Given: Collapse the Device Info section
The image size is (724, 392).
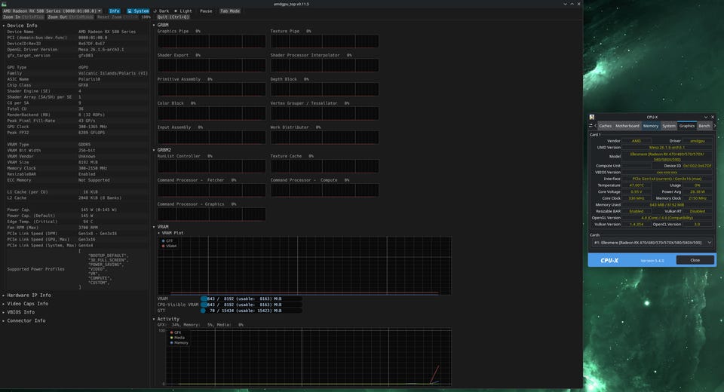Looking at the screenshot, I should 20,26.
